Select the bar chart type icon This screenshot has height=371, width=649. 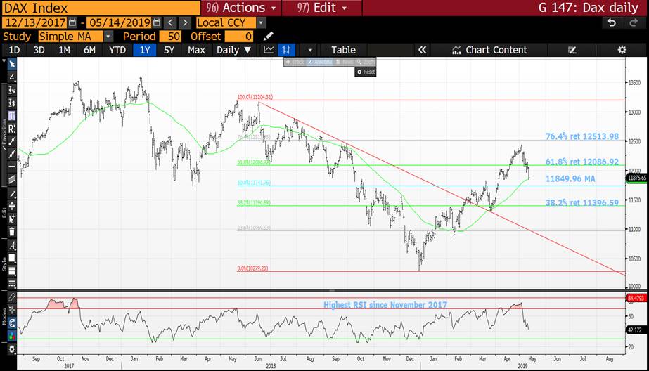(x=286, y=50)
